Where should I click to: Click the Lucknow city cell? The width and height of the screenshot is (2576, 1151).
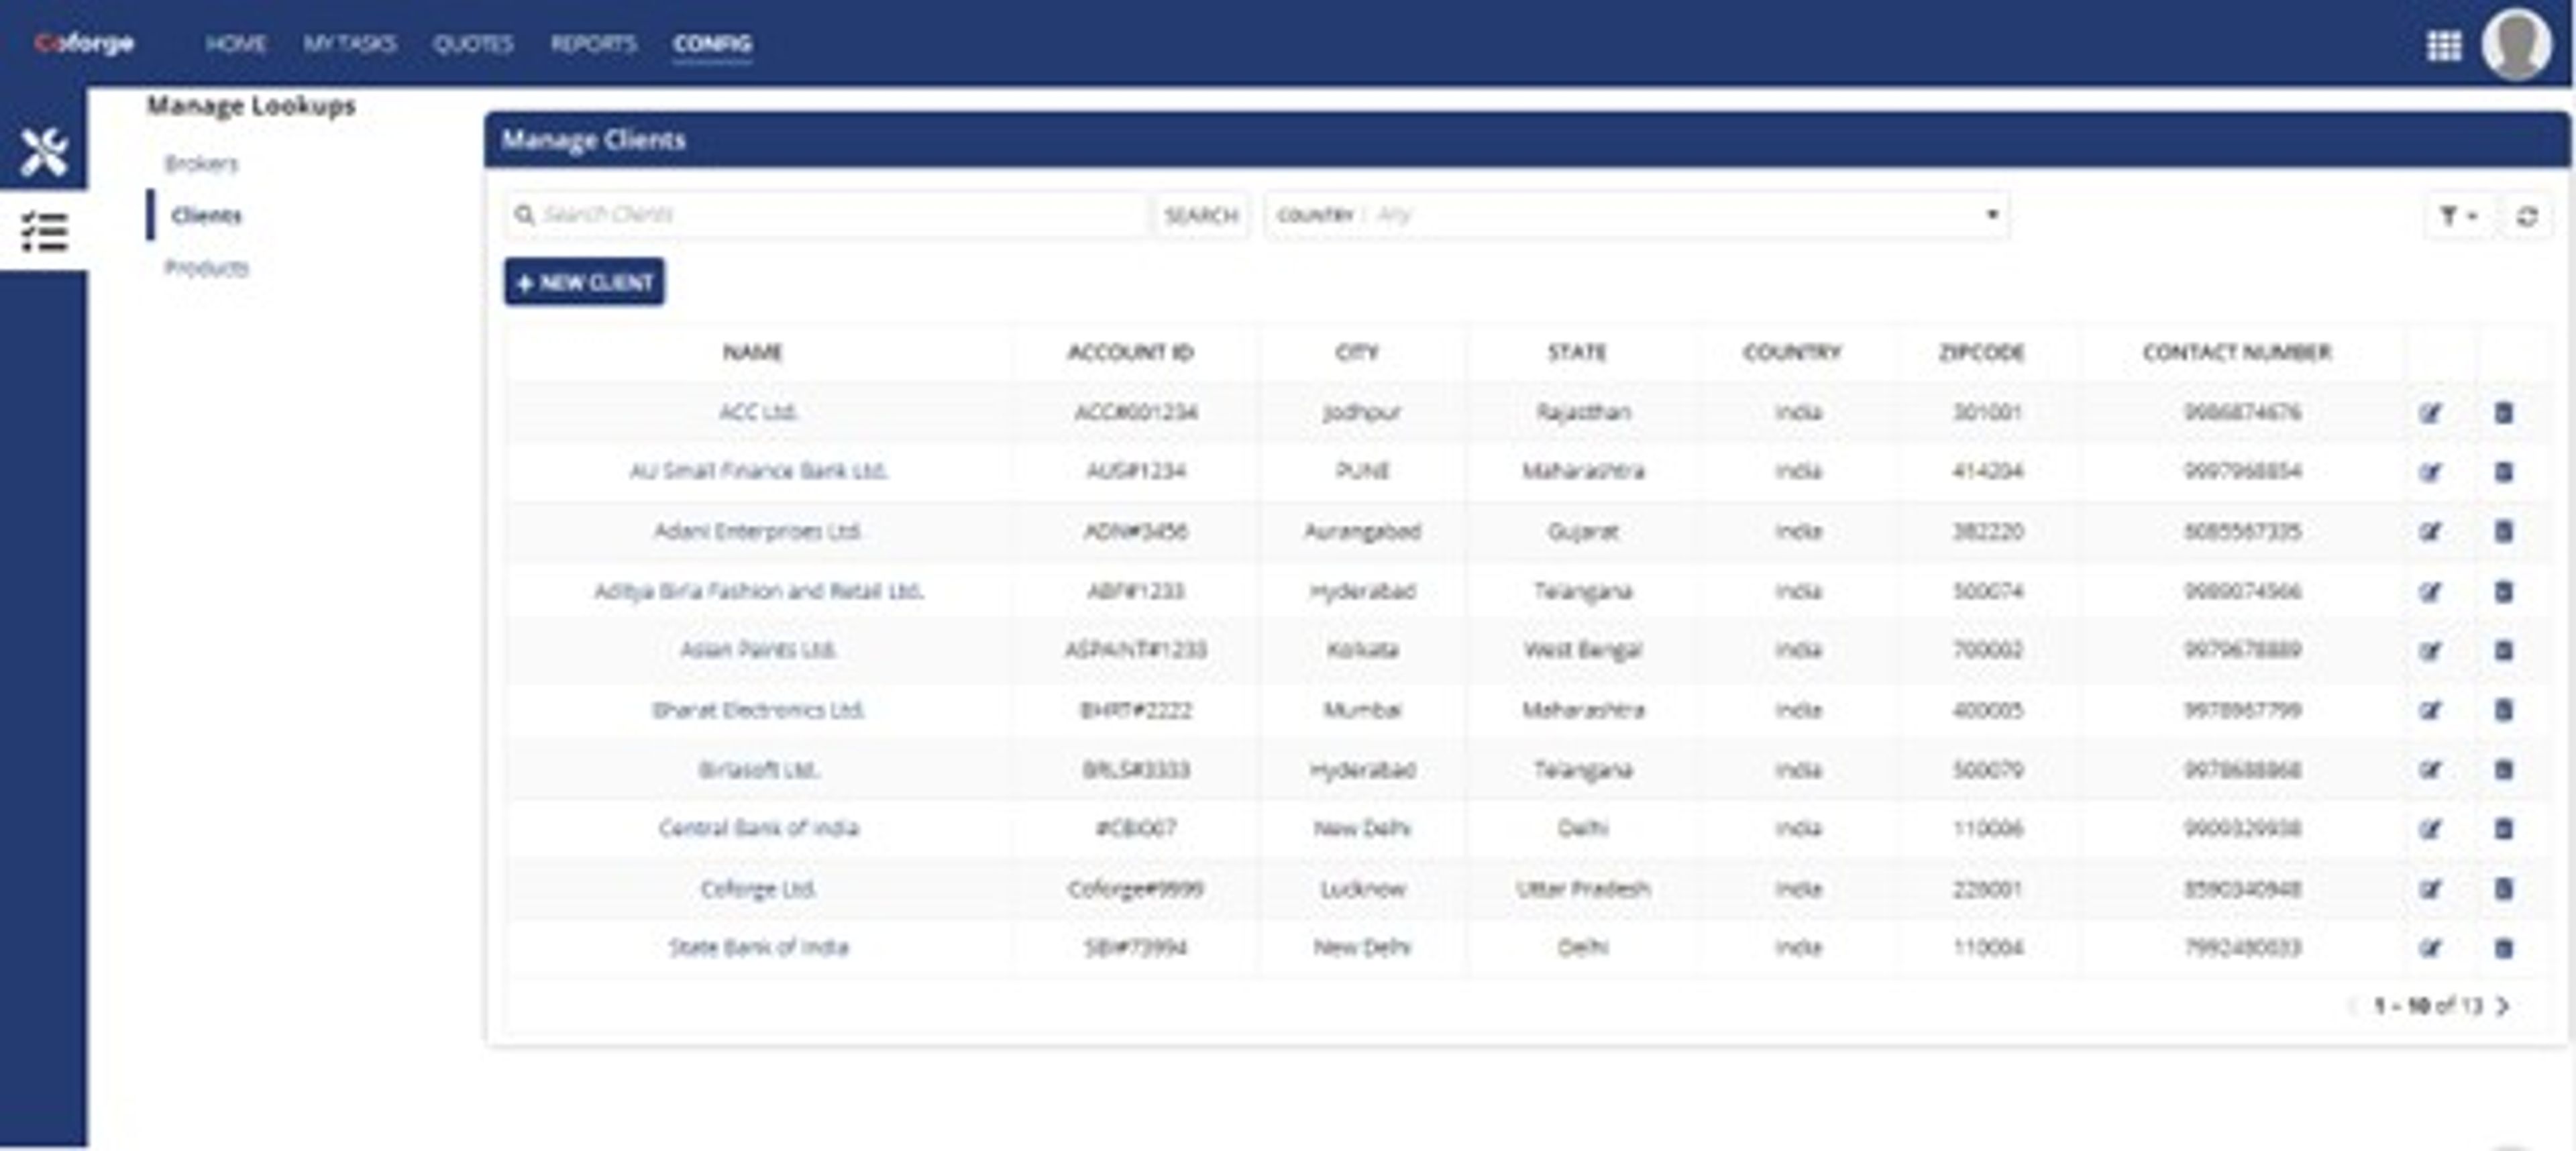[x=1362, y=888]
